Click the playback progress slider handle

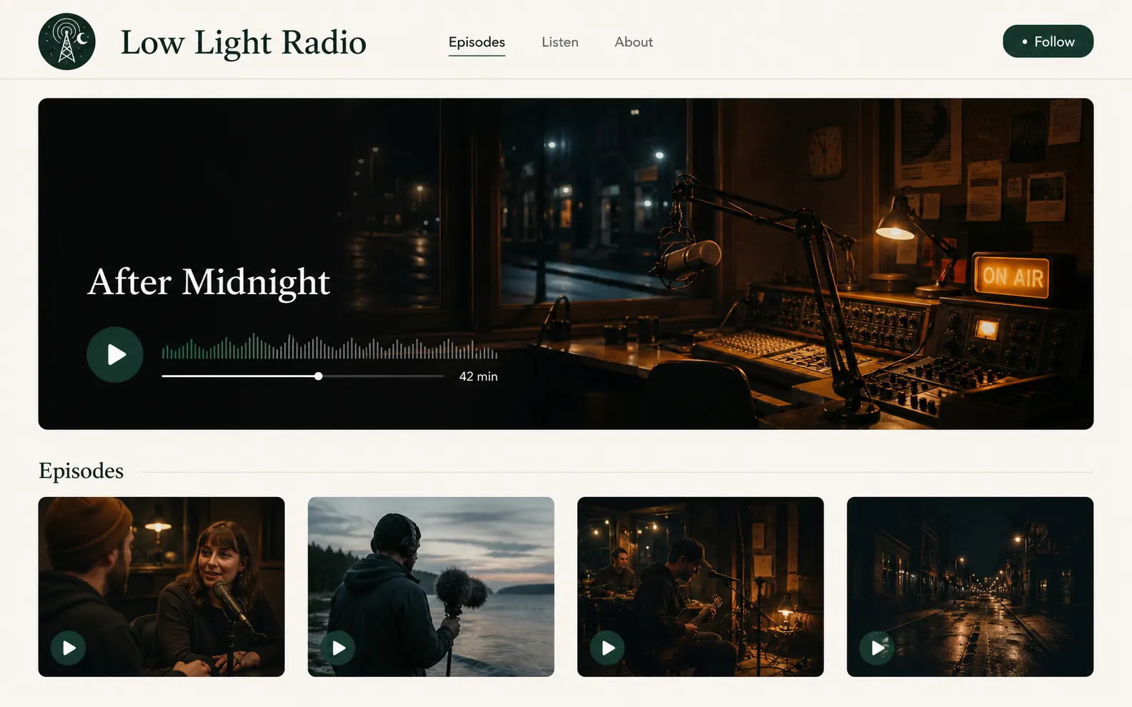coord(318,376)
